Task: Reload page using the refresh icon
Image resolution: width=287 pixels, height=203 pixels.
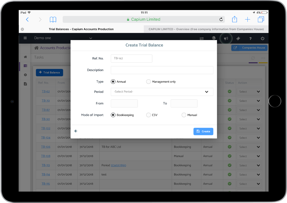Action: coord(221,20)
